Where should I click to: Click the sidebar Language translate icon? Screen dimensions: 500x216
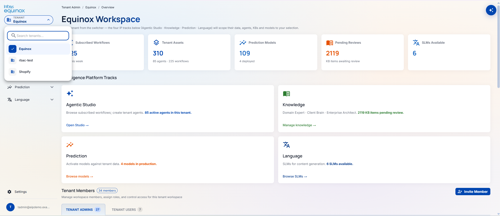(10, 100)
